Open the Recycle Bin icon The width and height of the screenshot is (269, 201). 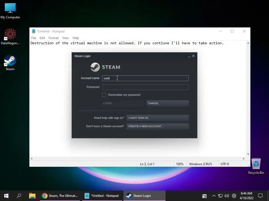(256, 166)
